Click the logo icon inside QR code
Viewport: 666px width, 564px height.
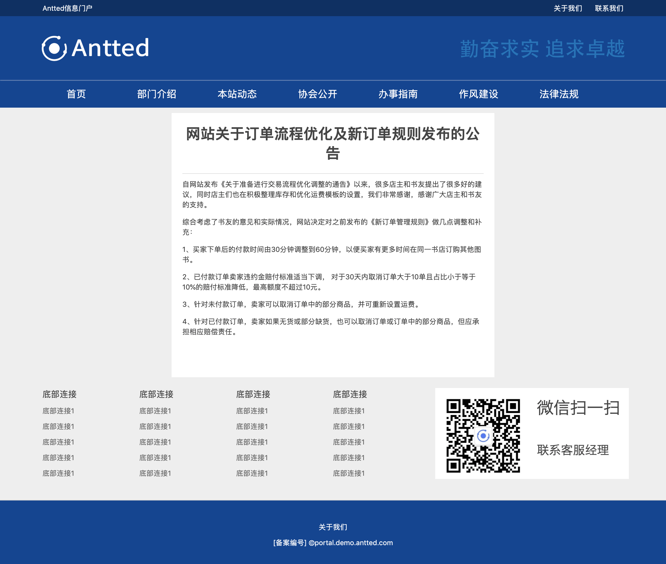(483, 435)
